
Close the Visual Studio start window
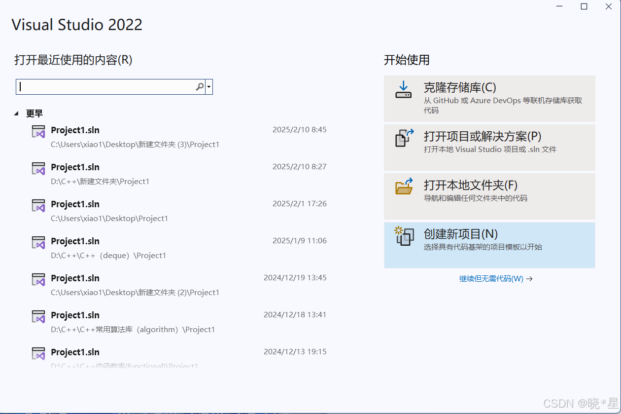pos(609,6)
